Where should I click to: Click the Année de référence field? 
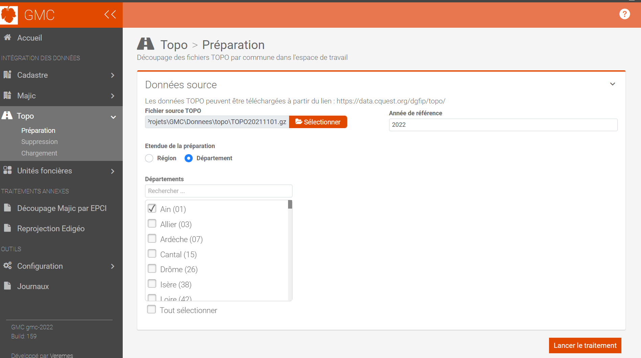(x=503, y=125)
